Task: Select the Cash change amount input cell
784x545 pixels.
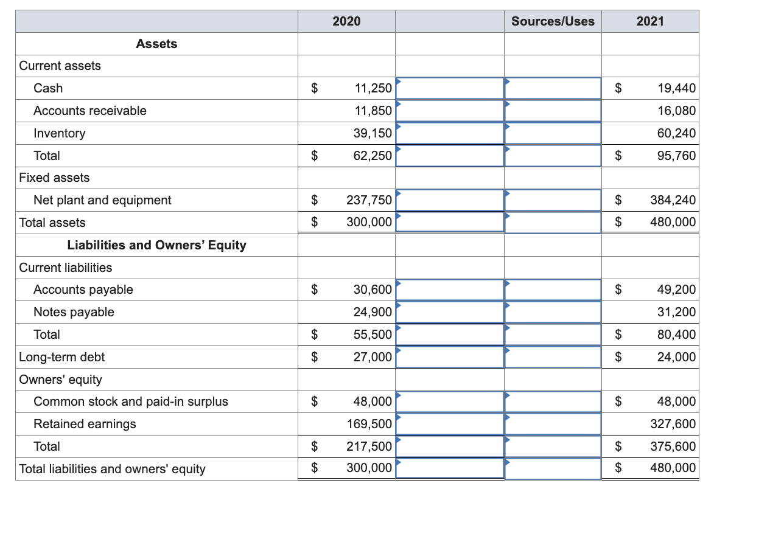Action: pos(450,88)
